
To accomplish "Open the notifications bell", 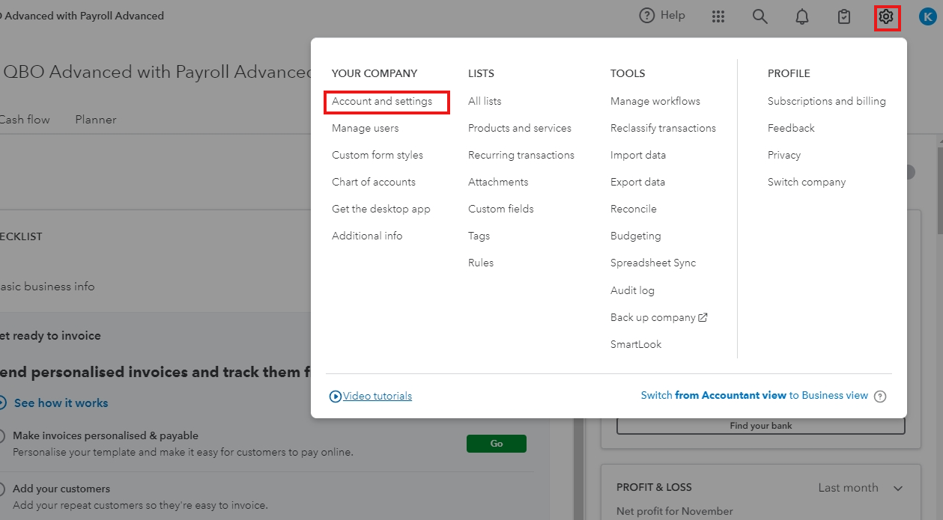I will [x=801, y=16].
